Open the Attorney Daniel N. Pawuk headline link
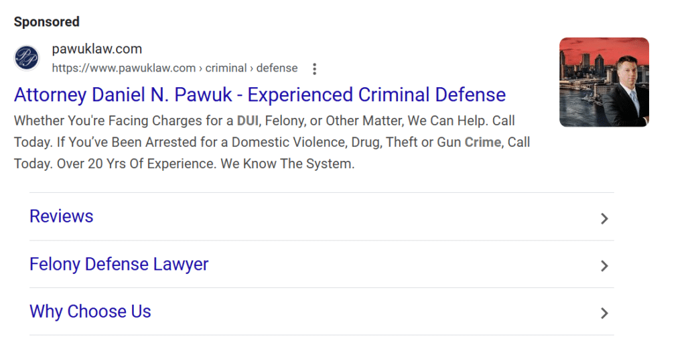This screenshot has height=339, width=686. 259,94
